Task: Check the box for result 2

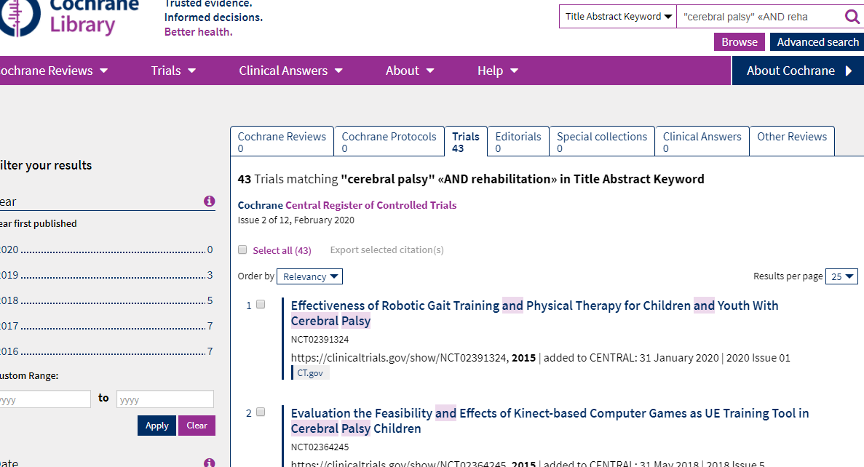Action: [261, 412]
